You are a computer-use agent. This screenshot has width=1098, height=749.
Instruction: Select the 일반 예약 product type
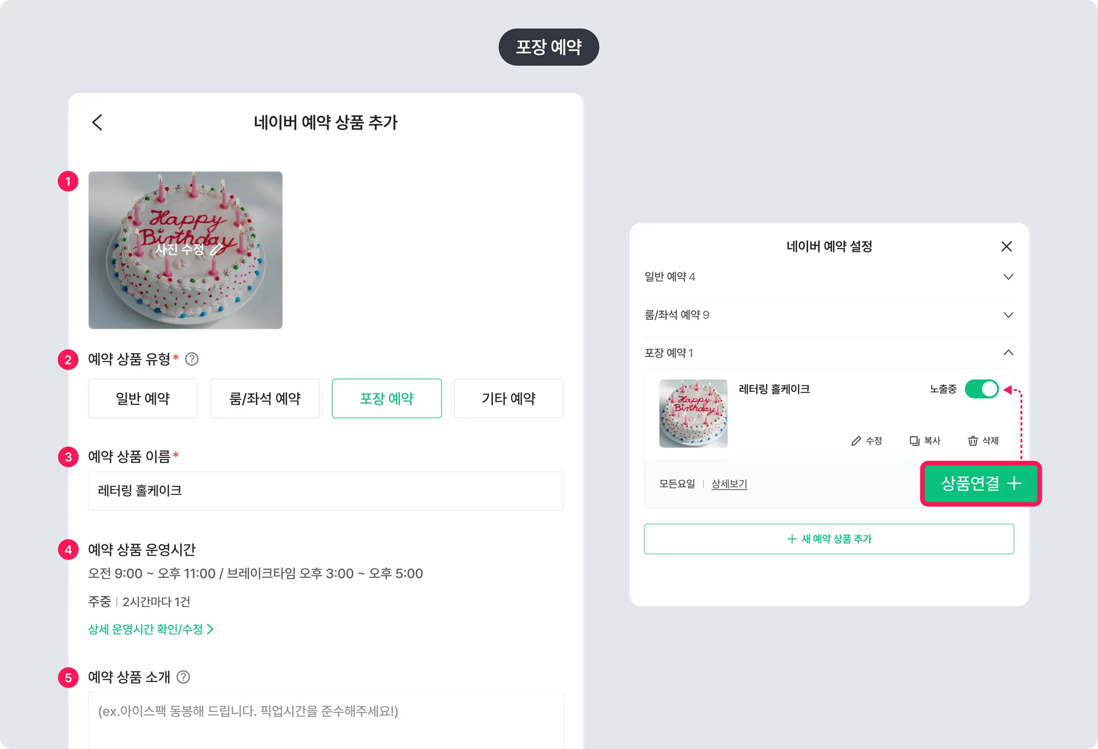(x=143, y=398)
